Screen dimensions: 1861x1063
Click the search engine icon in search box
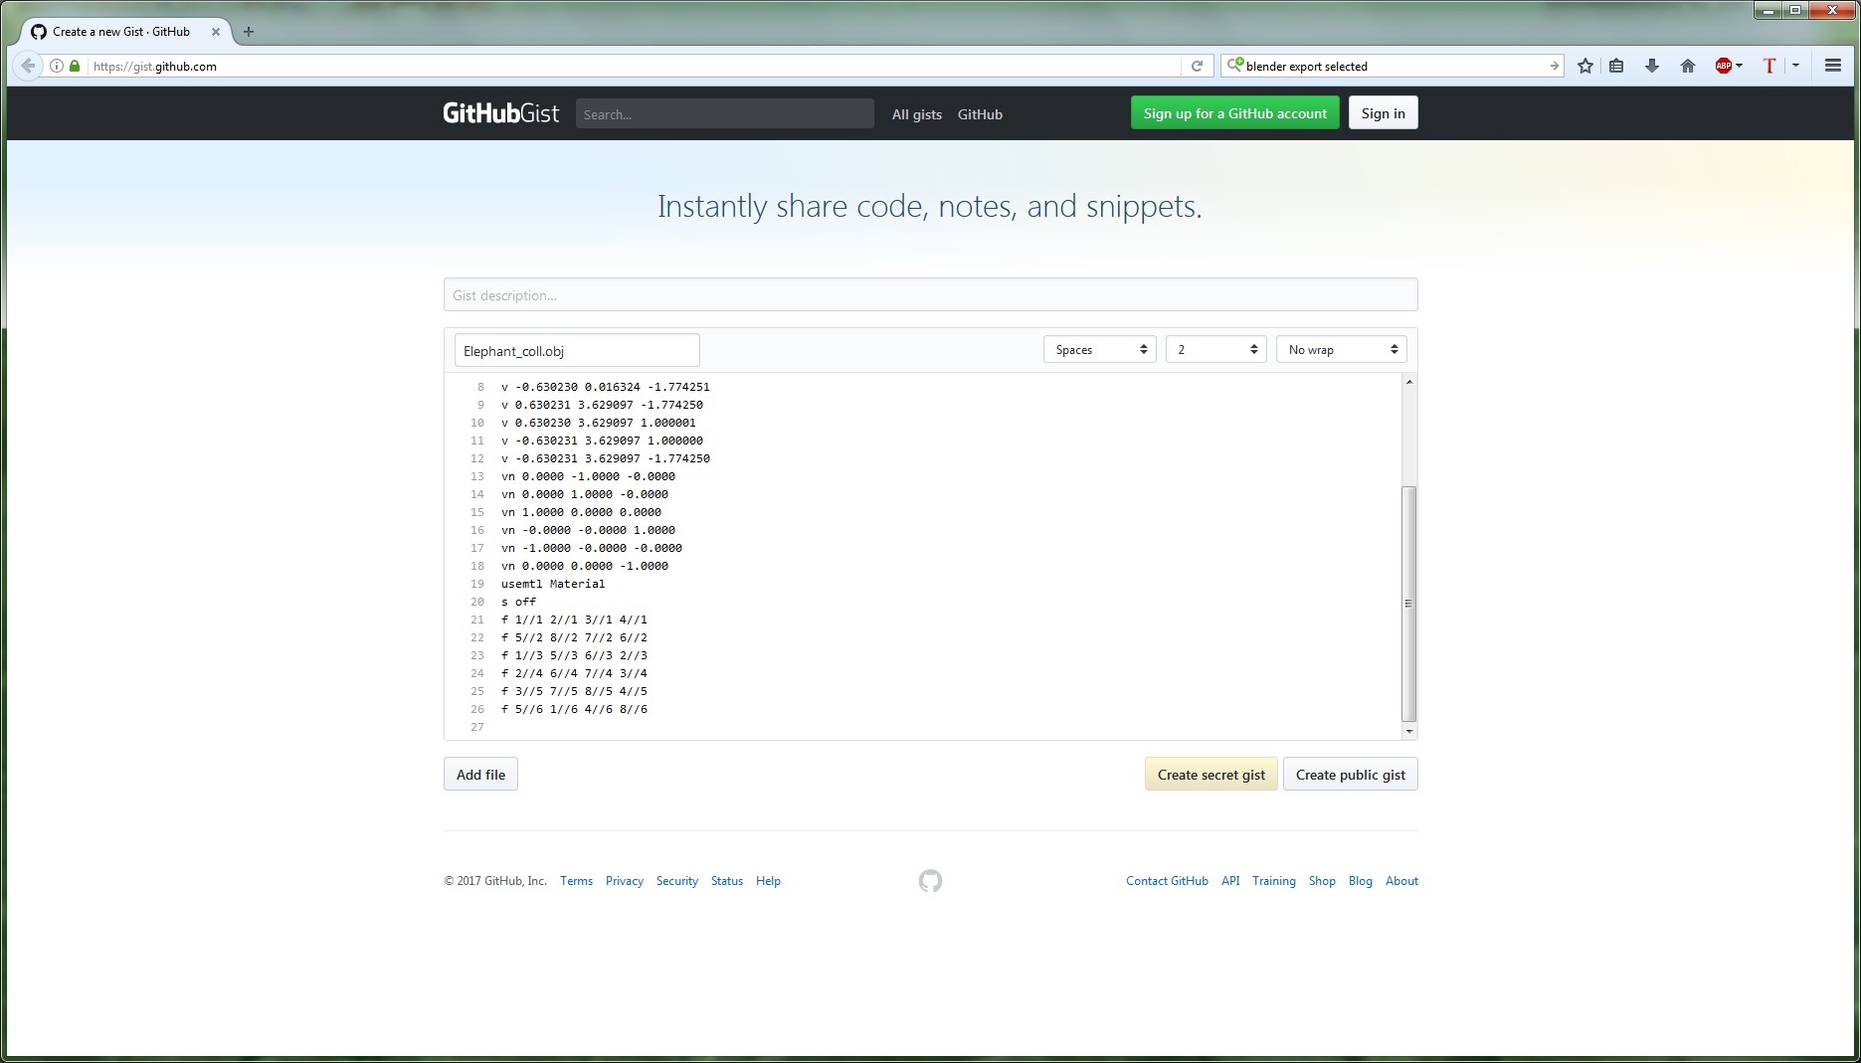1234,66
